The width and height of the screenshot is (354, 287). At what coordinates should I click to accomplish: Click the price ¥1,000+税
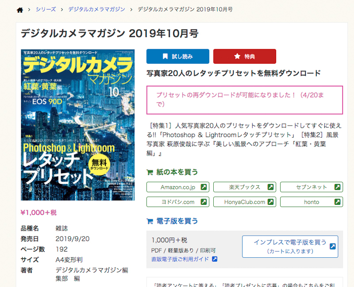point(38,213)
